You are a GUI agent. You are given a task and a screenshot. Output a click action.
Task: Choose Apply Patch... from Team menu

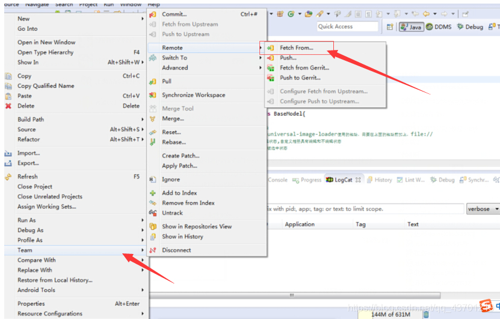[x=179, y=166]
